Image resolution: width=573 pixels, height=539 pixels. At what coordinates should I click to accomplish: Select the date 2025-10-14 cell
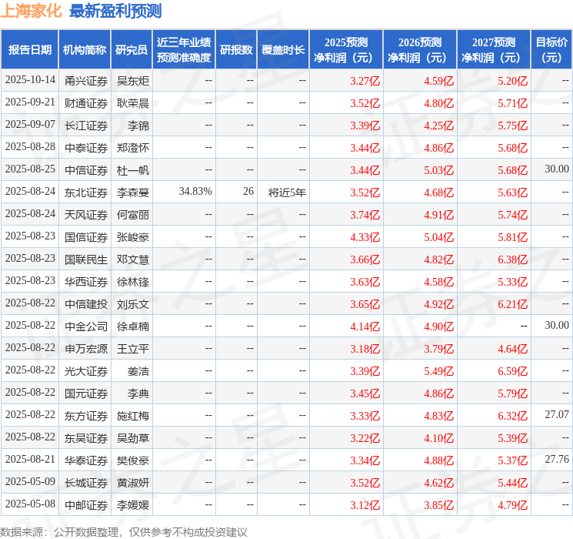[x=30, y=80]
